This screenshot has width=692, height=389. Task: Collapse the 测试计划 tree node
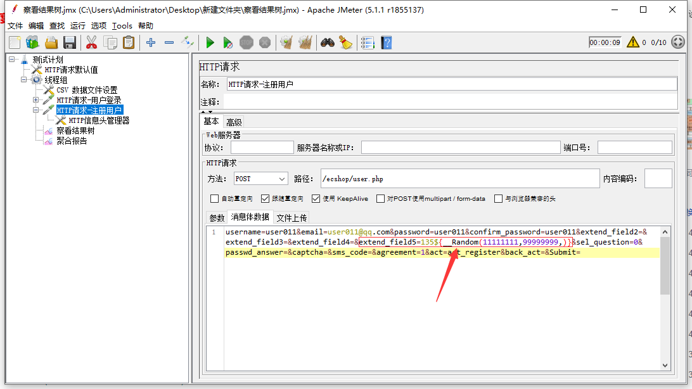[12, 59]
